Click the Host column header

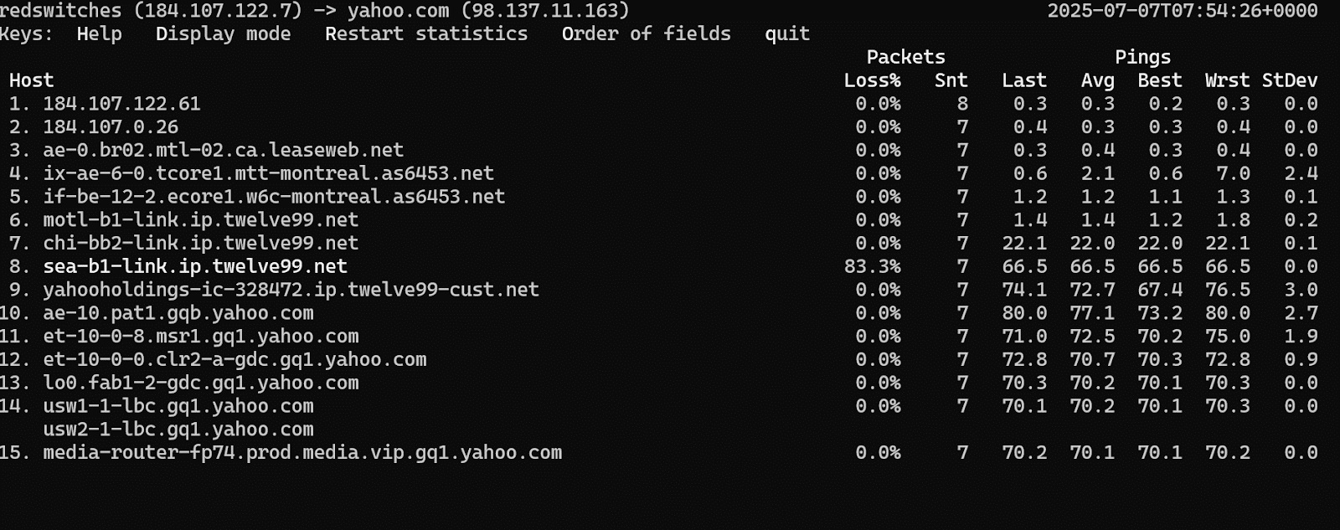tap(31, 80)
